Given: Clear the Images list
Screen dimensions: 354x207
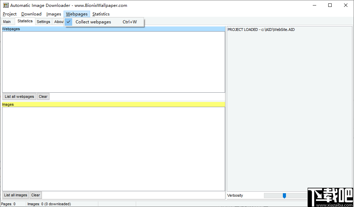Looking at the screenshot, I should tap(36, 195).
